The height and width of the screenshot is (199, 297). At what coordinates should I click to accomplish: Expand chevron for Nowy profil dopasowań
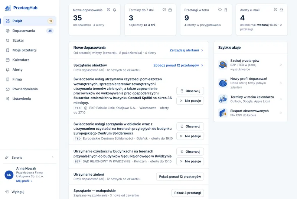(x=281, y=83)
